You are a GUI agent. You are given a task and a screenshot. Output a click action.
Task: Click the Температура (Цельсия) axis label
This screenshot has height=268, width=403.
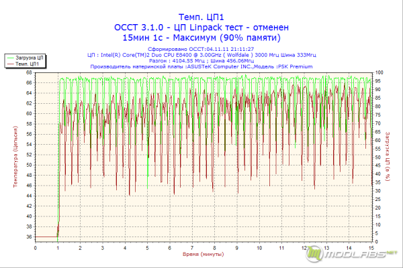coord(15,157)
